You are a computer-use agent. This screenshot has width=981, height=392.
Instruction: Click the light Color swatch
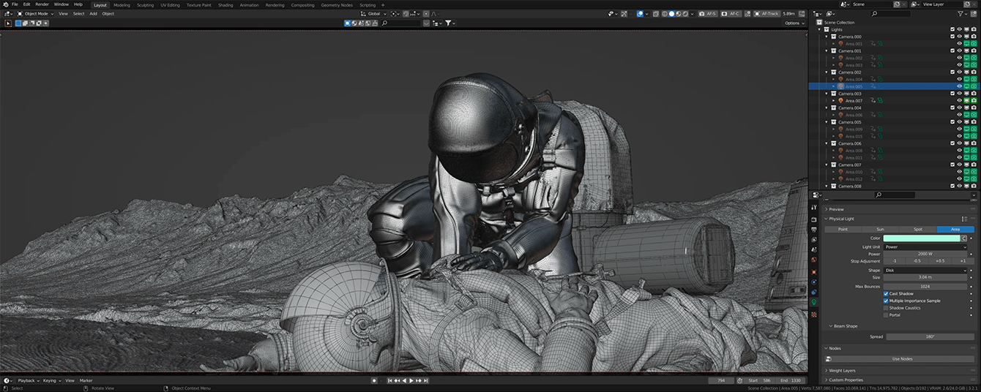tap(922, 238)
